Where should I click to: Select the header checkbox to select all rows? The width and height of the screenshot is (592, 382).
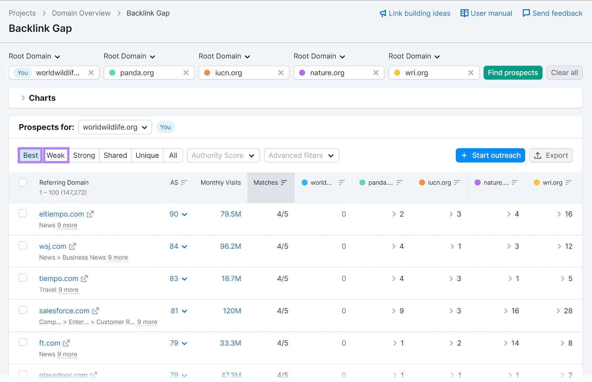coord(23,182)
